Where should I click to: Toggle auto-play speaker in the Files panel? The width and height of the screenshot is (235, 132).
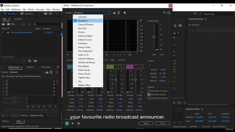point(35,61)
